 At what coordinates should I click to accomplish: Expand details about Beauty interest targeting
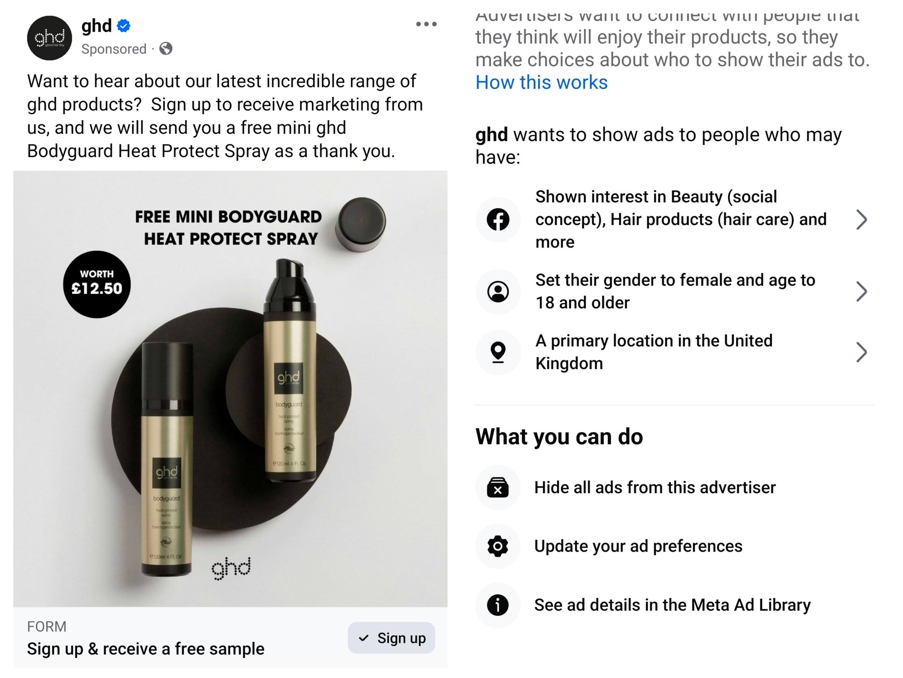(x=861, y=219)
